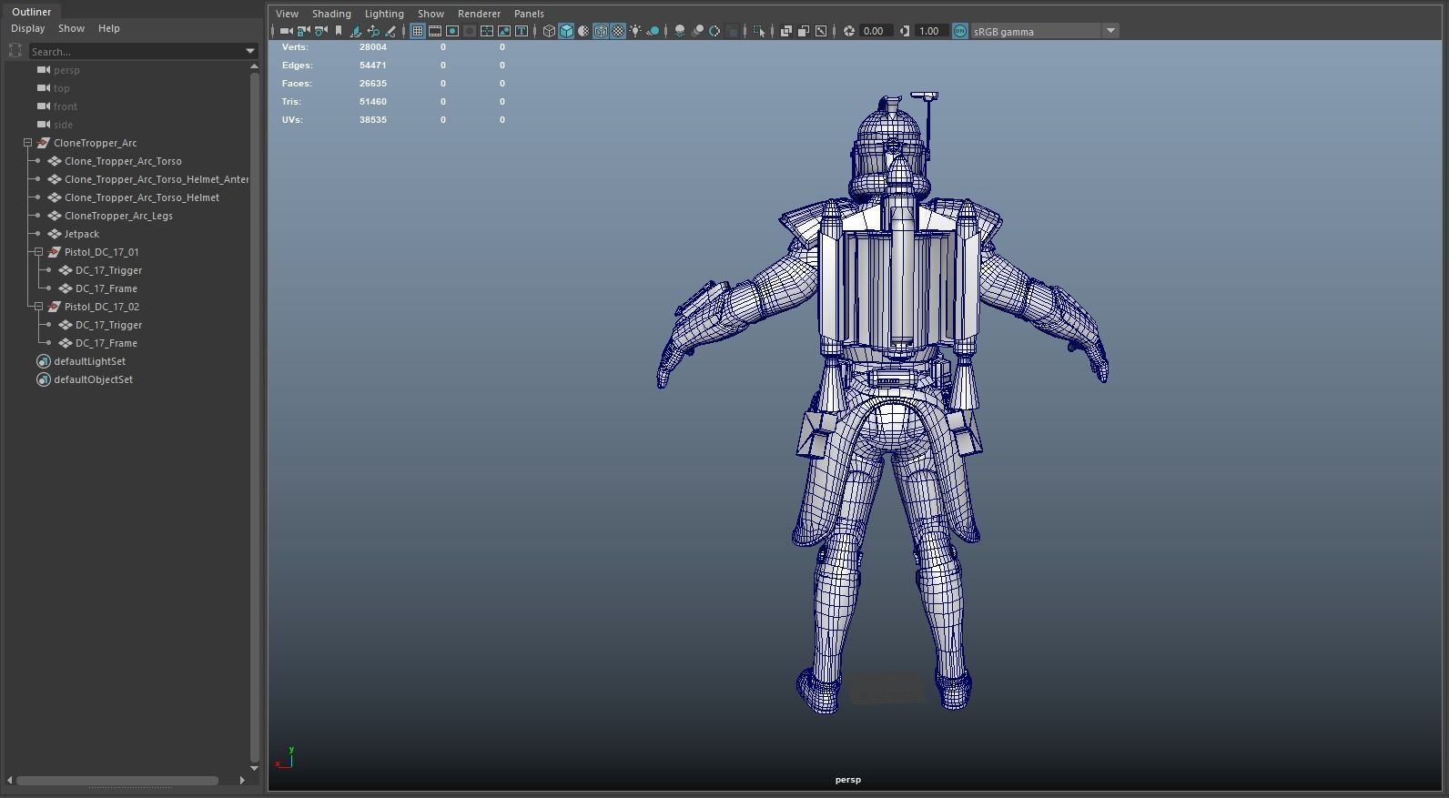Click the Select Camera icon in panel toolbar
The height and width of the screenshot is (798, 1449).
coord(286,31)
